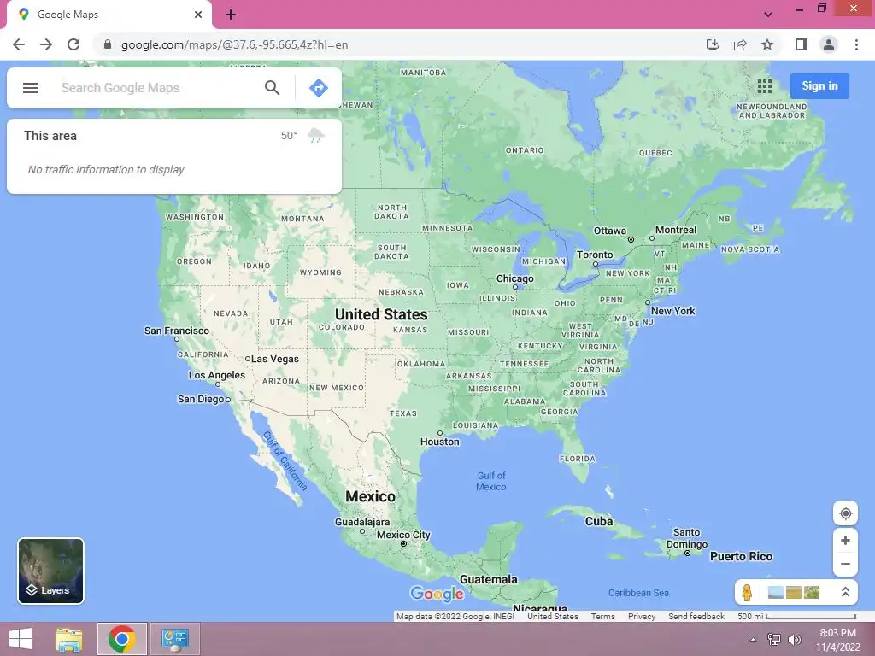Show hidden tray icons arrow
This screenshot has height=656, width=875.
coord(753,640)
